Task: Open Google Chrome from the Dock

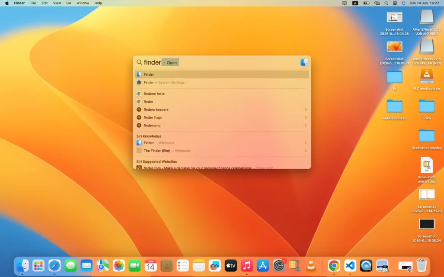Action: point(334,266)
